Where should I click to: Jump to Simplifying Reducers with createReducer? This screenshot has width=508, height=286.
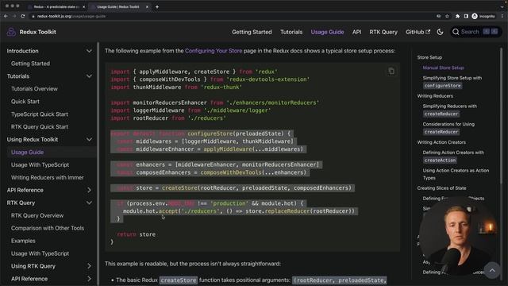(x=450, y=110)
